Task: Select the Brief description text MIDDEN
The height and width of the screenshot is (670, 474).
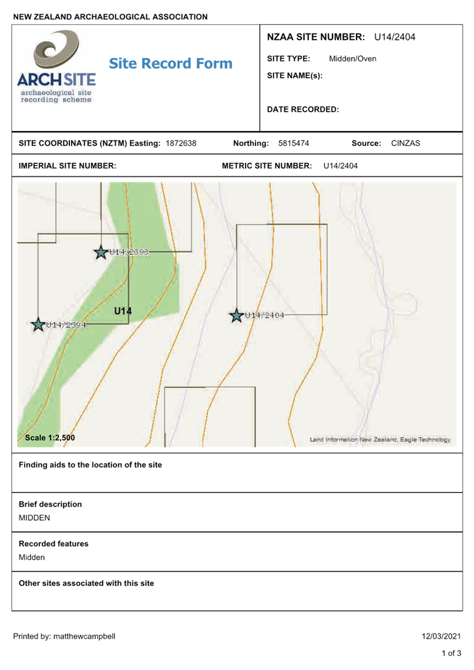Action: click(x=34, y=518)
